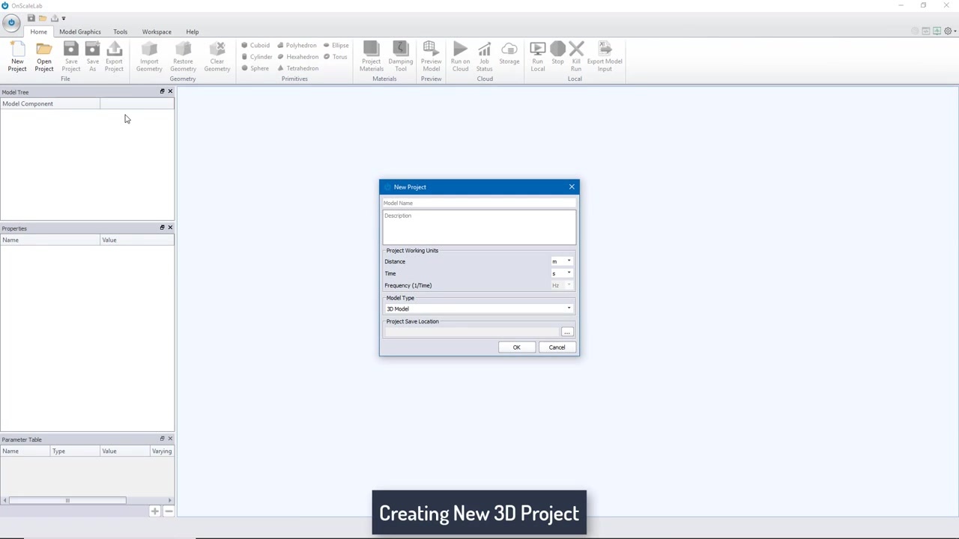
Task: Click the Import Geometry icon
Action: click(x=149, y=57)
